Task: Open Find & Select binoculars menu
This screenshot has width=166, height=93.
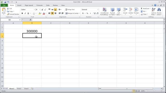Action: (x=159, y=12)
